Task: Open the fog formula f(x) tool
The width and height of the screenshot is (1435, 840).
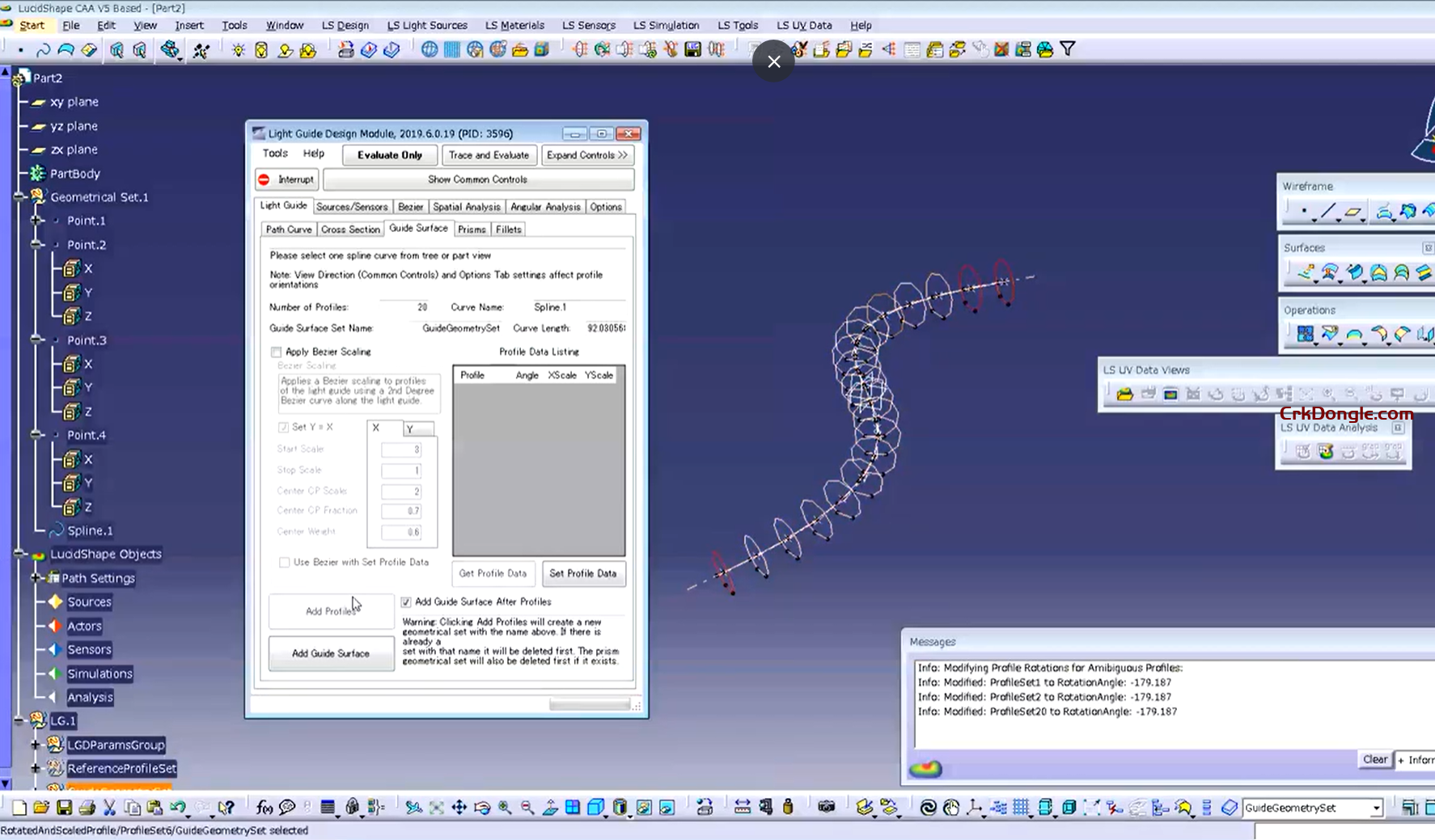Action: [264, 807]
